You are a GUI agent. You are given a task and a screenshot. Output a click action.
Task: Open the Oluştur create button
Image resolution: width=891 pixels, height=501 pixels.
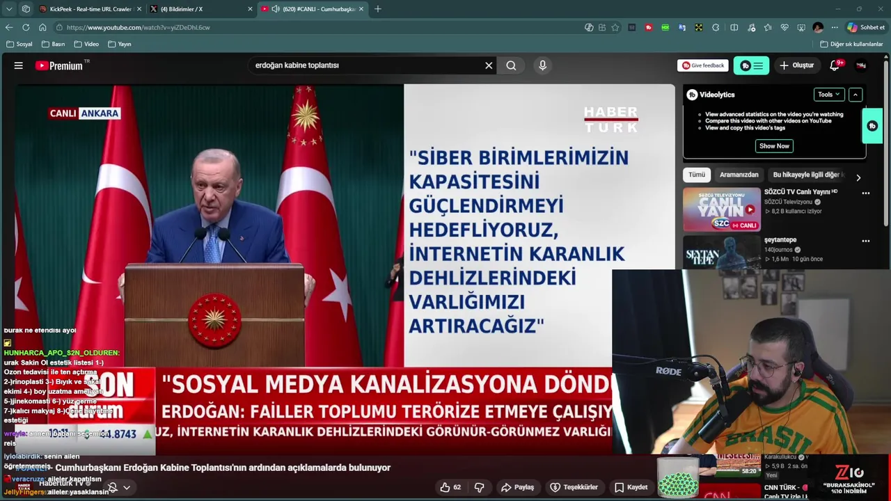(796, 65)
